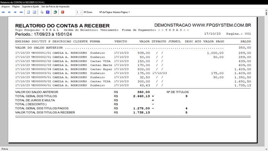Open the Nº Zoom dropdown
This screenshot has width=268, height=151.
(79, 12)
